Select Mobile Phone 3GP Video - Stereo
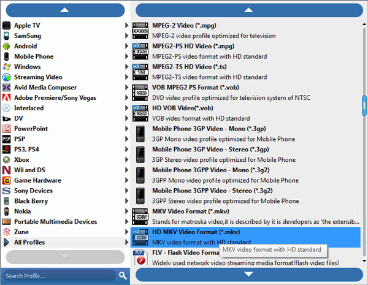Viewport: 368px width, 285px height. click(245, 154)
